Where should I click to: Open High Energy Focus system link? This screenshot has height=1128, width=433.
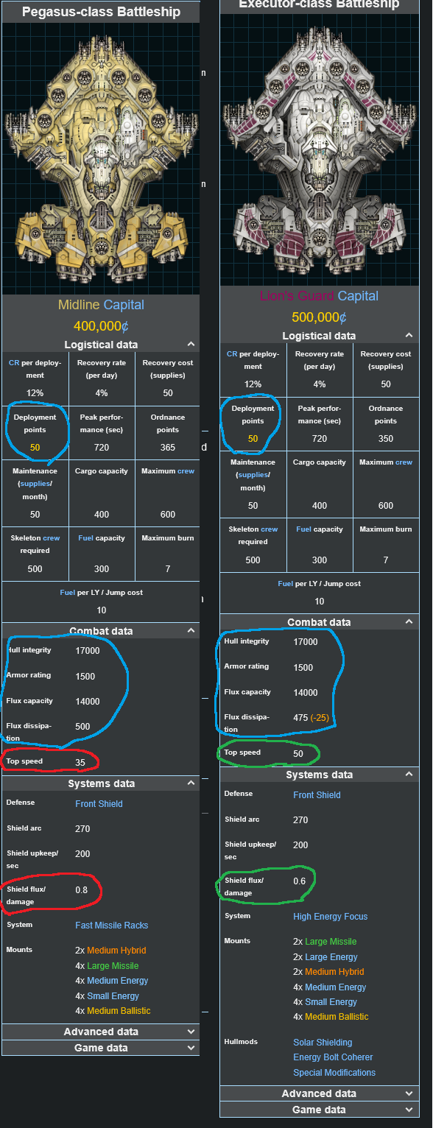pos(330,917)
